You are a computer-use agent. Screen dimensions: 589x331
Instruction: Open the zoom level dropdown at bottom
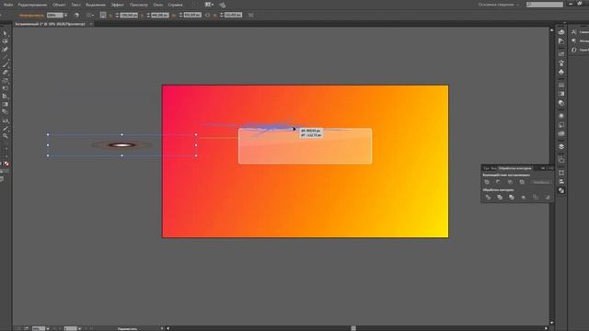pos(48,329)
